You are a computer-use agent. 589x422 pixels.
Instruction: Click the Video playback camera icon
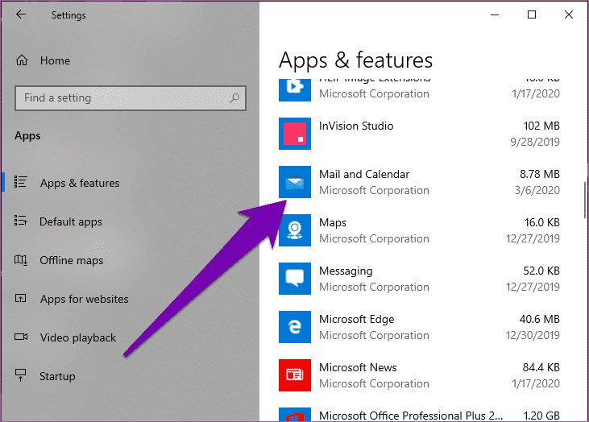[21, 337]
